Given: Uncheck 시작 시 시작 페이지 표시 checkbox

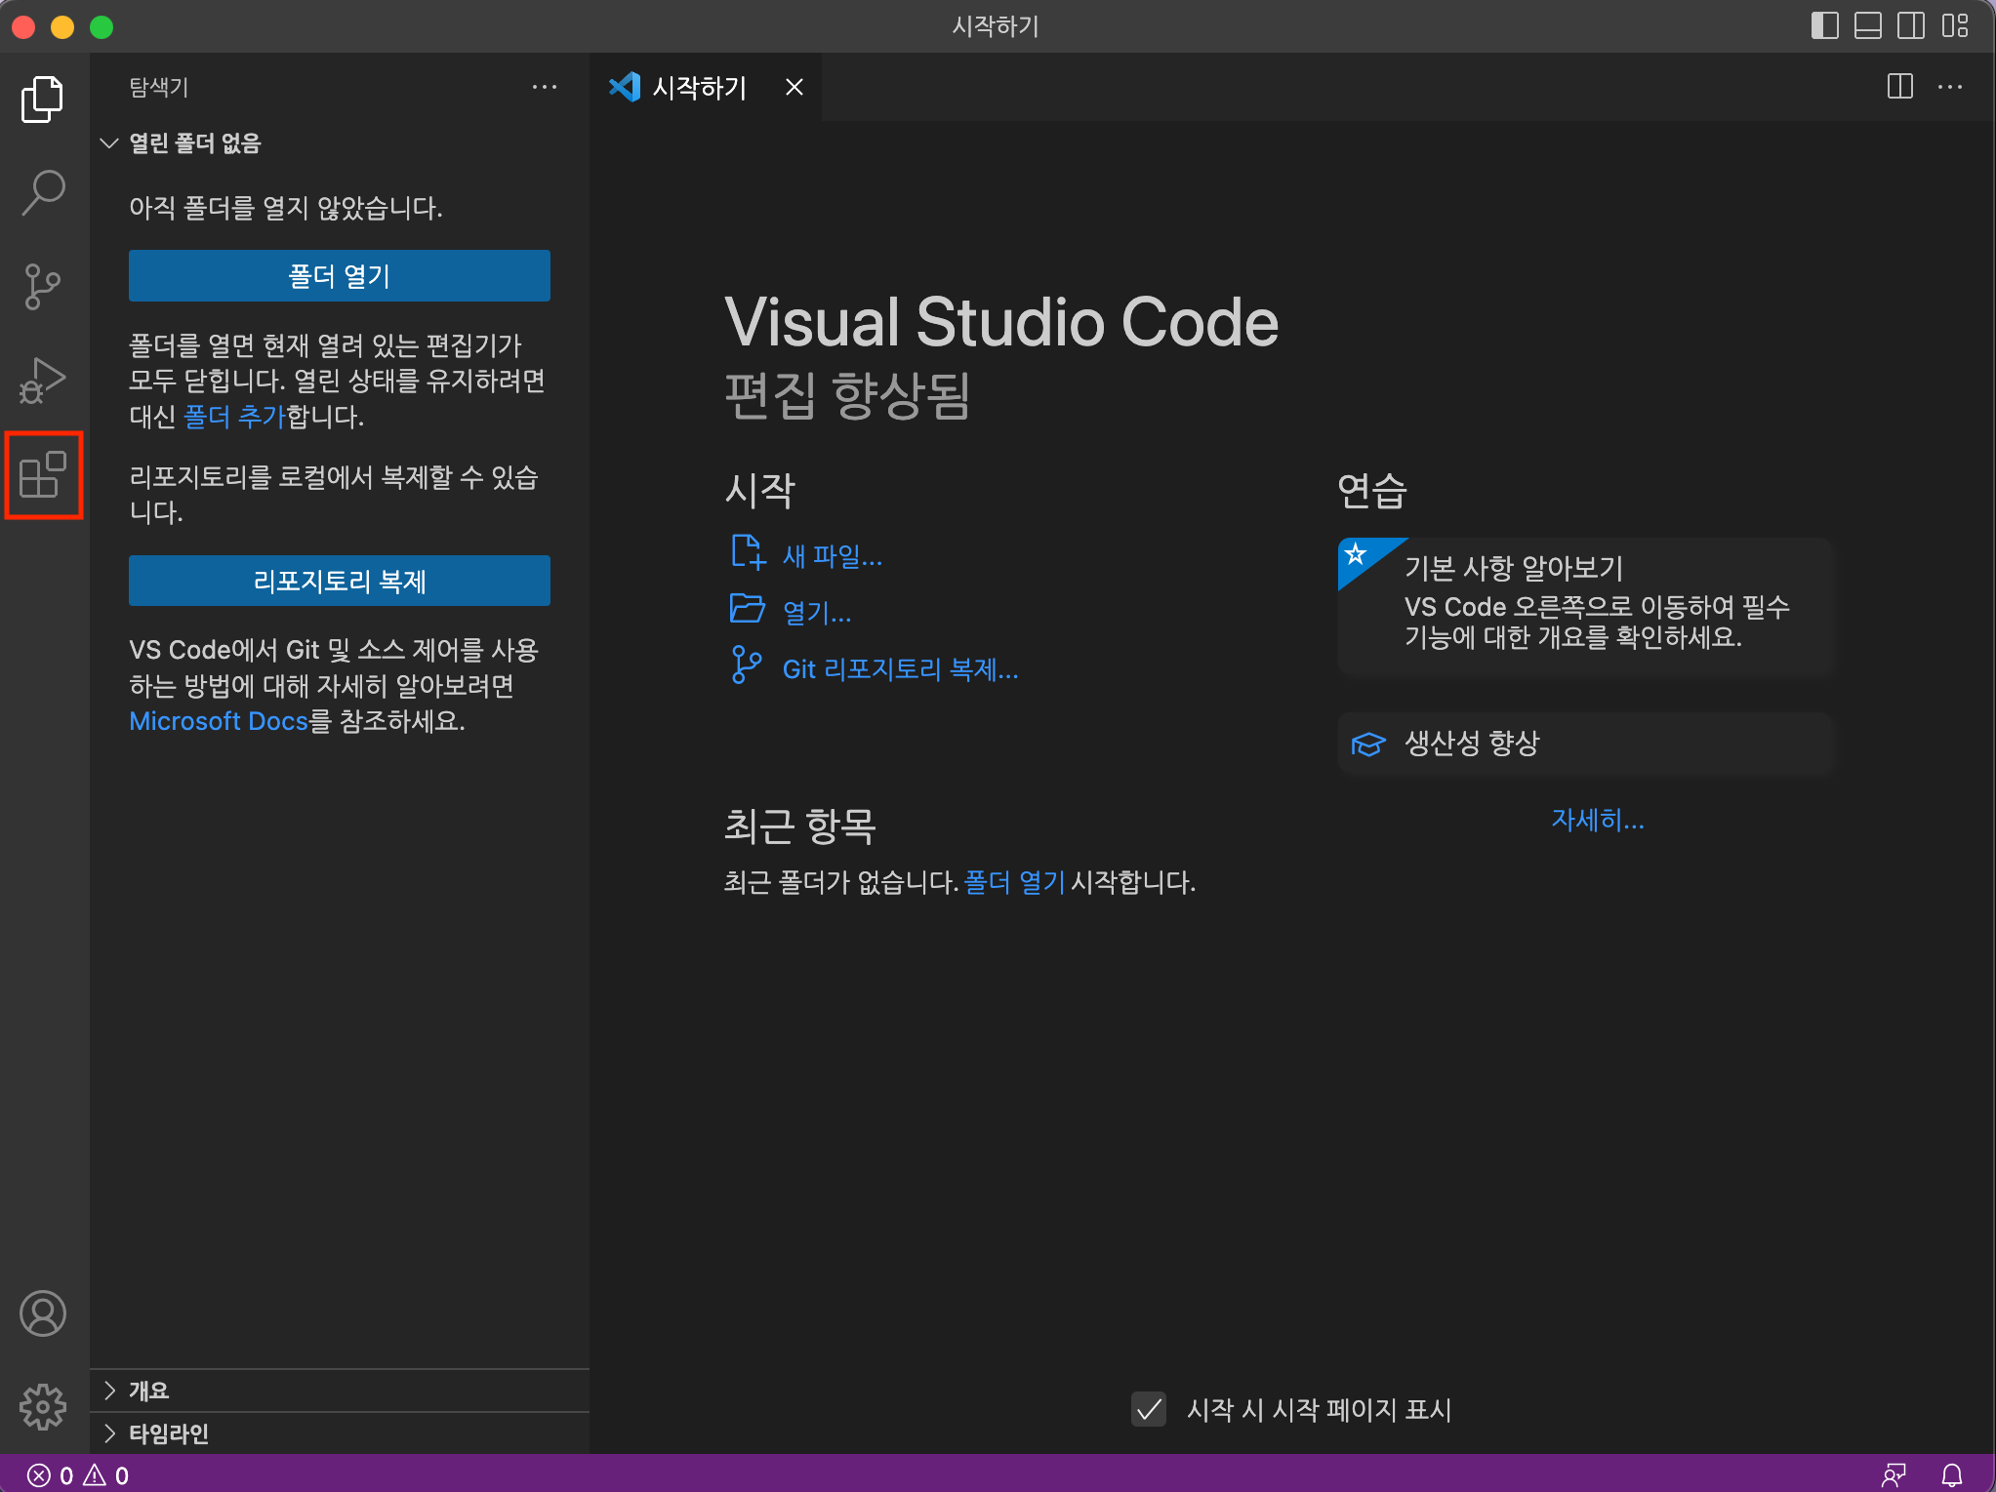Looking at the screenshot, I should (1149, 1409).
